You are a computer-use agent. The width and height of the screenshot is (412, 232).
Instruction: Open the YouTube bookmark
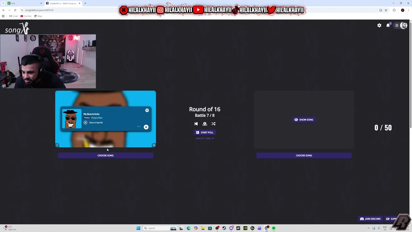coord(26,16)
